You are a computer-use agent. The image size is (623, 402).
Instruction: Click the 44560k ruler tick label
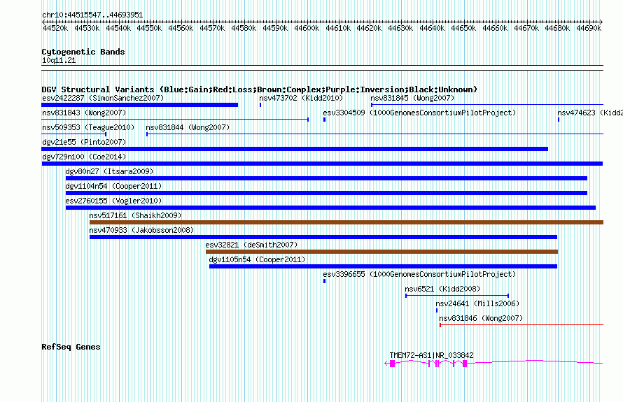[x=181, y=28]
